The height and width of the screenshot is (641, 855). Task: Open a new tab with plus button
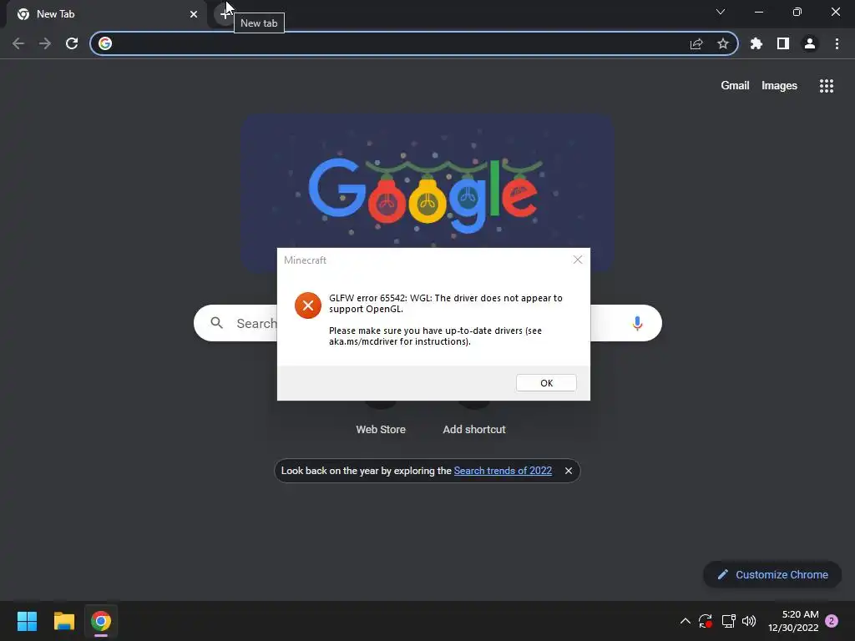click(224, 13)
